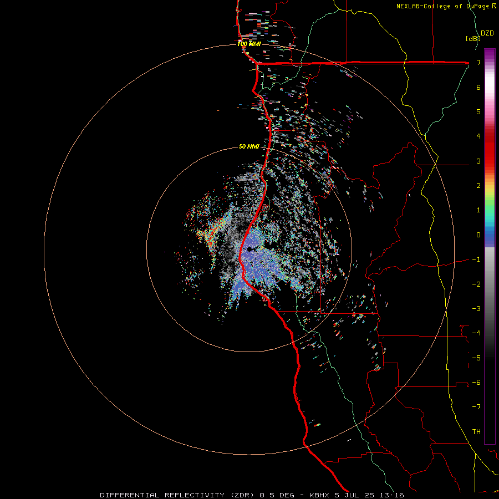The height and width of the screenshot is (499, 499).
Task: Click the -1 value on the scale
Action: pyautogui.click(x=476, y=259)
